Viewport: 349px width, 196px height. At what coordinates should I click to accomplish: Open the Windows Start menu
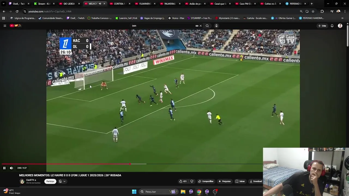pyautogui.click(x=134, y=192)
